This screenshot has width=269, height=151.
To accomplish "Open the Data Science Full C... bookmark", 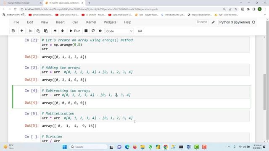I will (67, 15).
